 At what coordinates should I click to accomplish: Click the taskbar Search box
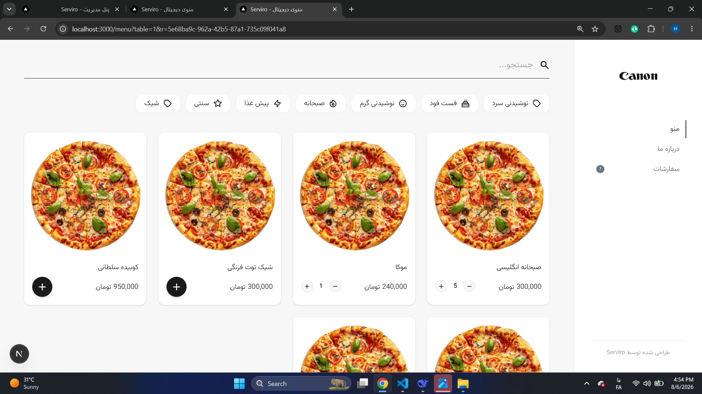(x=301, y=383)
